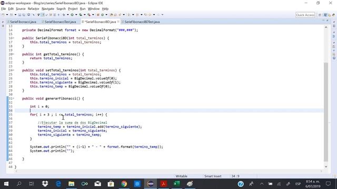Open the Debug dropdown arrow
The width and height of the screenshot is (337, 189).
[68, 15]
